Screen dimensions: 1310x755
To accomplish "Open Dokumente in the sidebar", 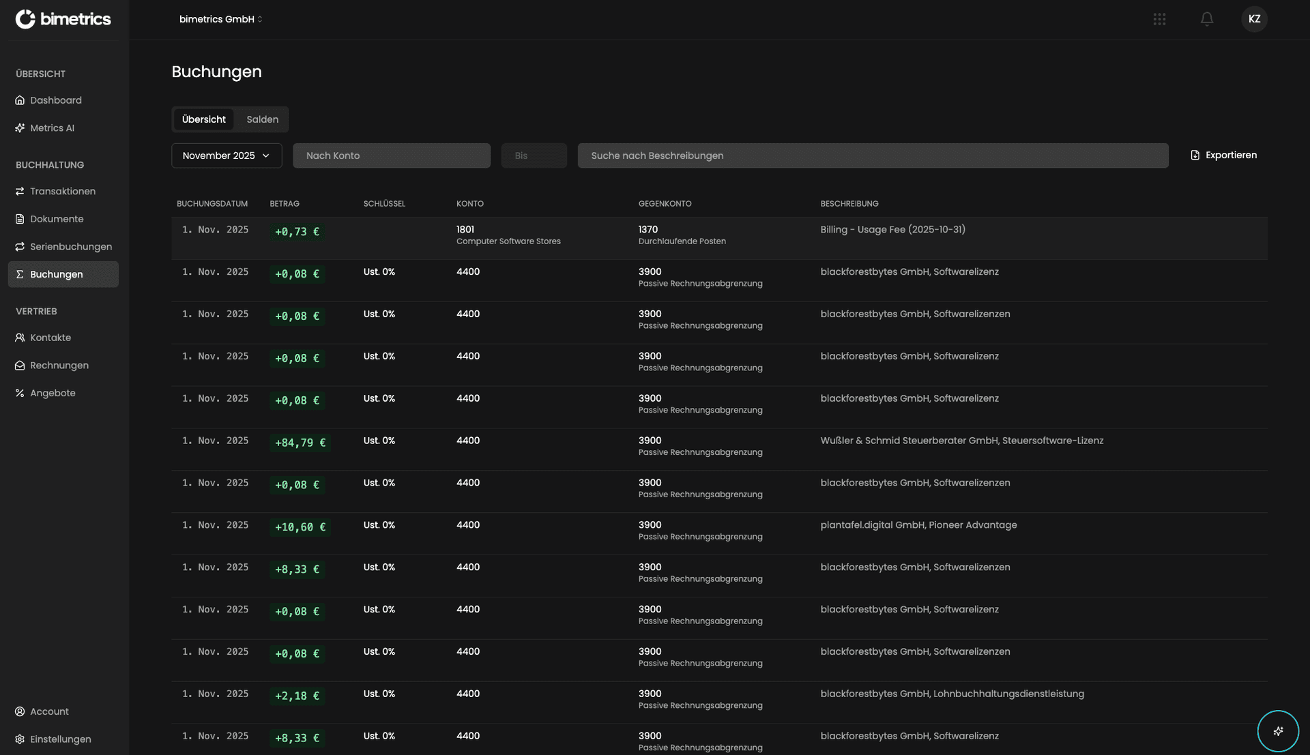I will point(57,218).
